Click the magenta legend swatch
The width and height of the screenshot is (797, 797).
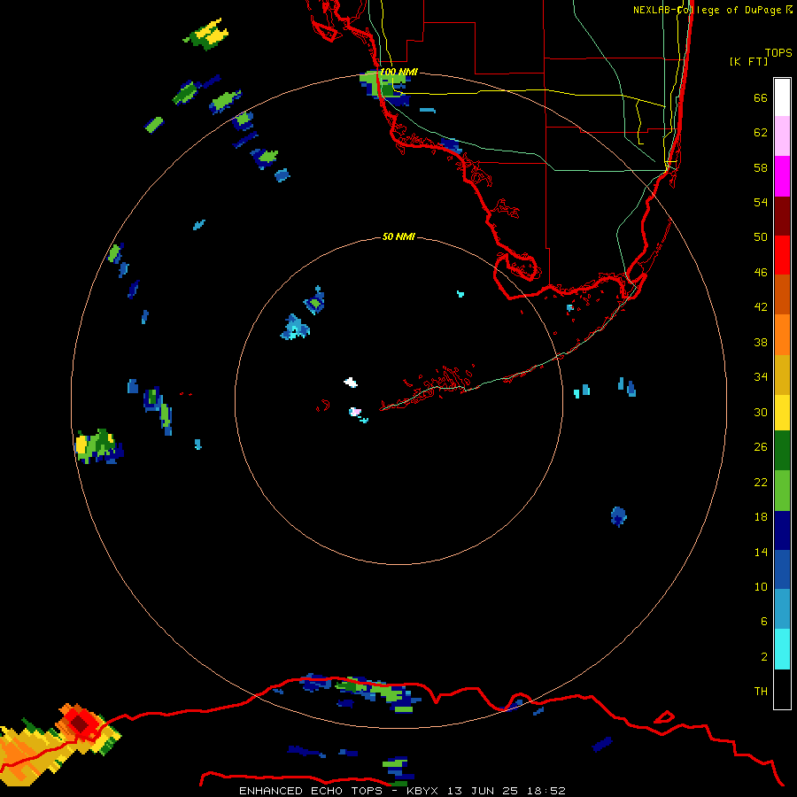[x=782, y=176]
